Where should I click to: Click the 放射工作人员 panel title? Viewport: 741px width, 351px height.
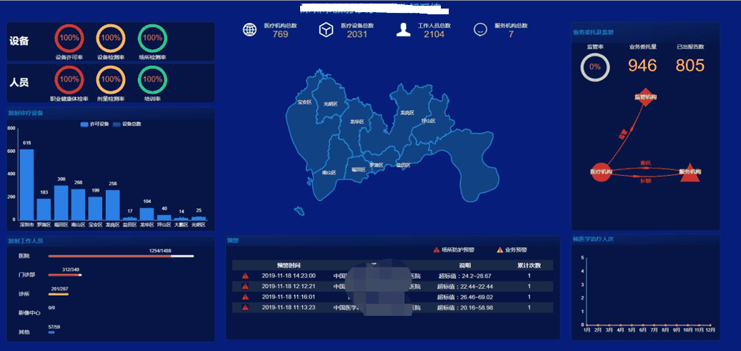coord(26,241)
